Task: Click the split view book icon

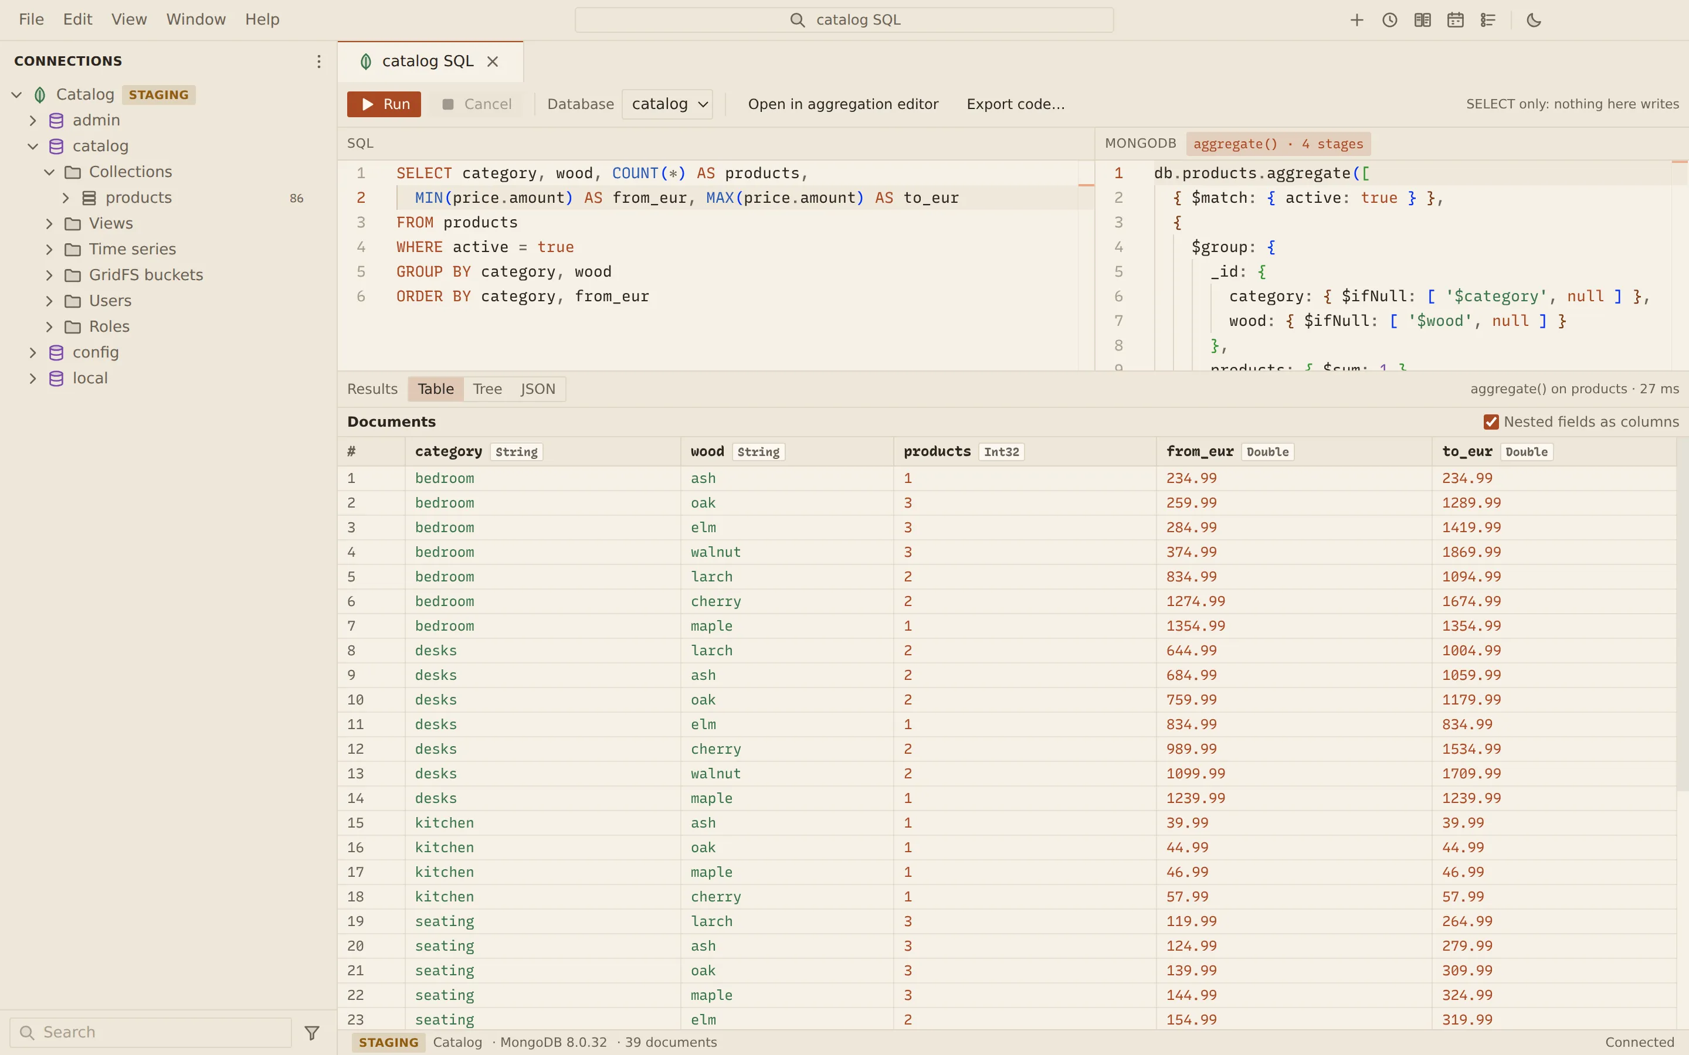Action: 1422,21
